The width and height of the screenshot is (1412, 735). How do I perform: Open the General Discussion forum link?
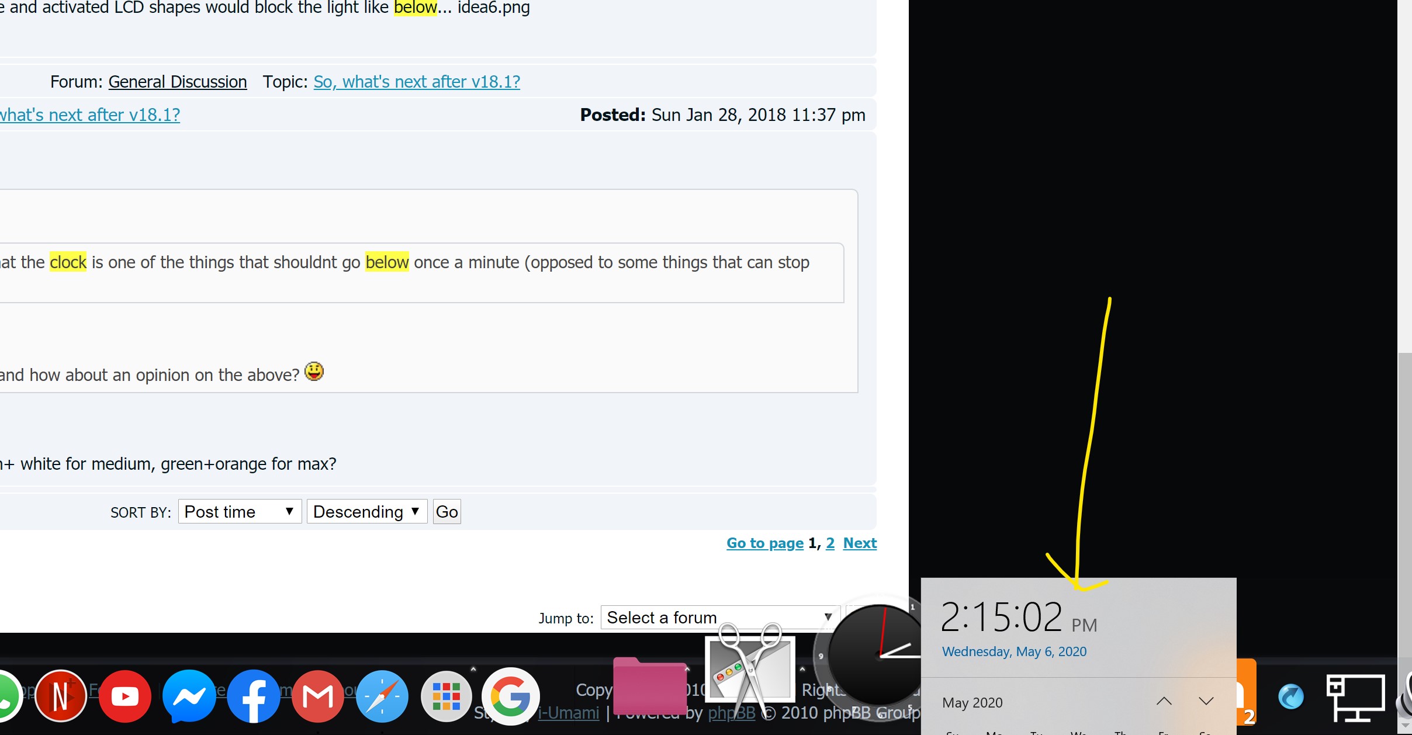click(178, 82)
